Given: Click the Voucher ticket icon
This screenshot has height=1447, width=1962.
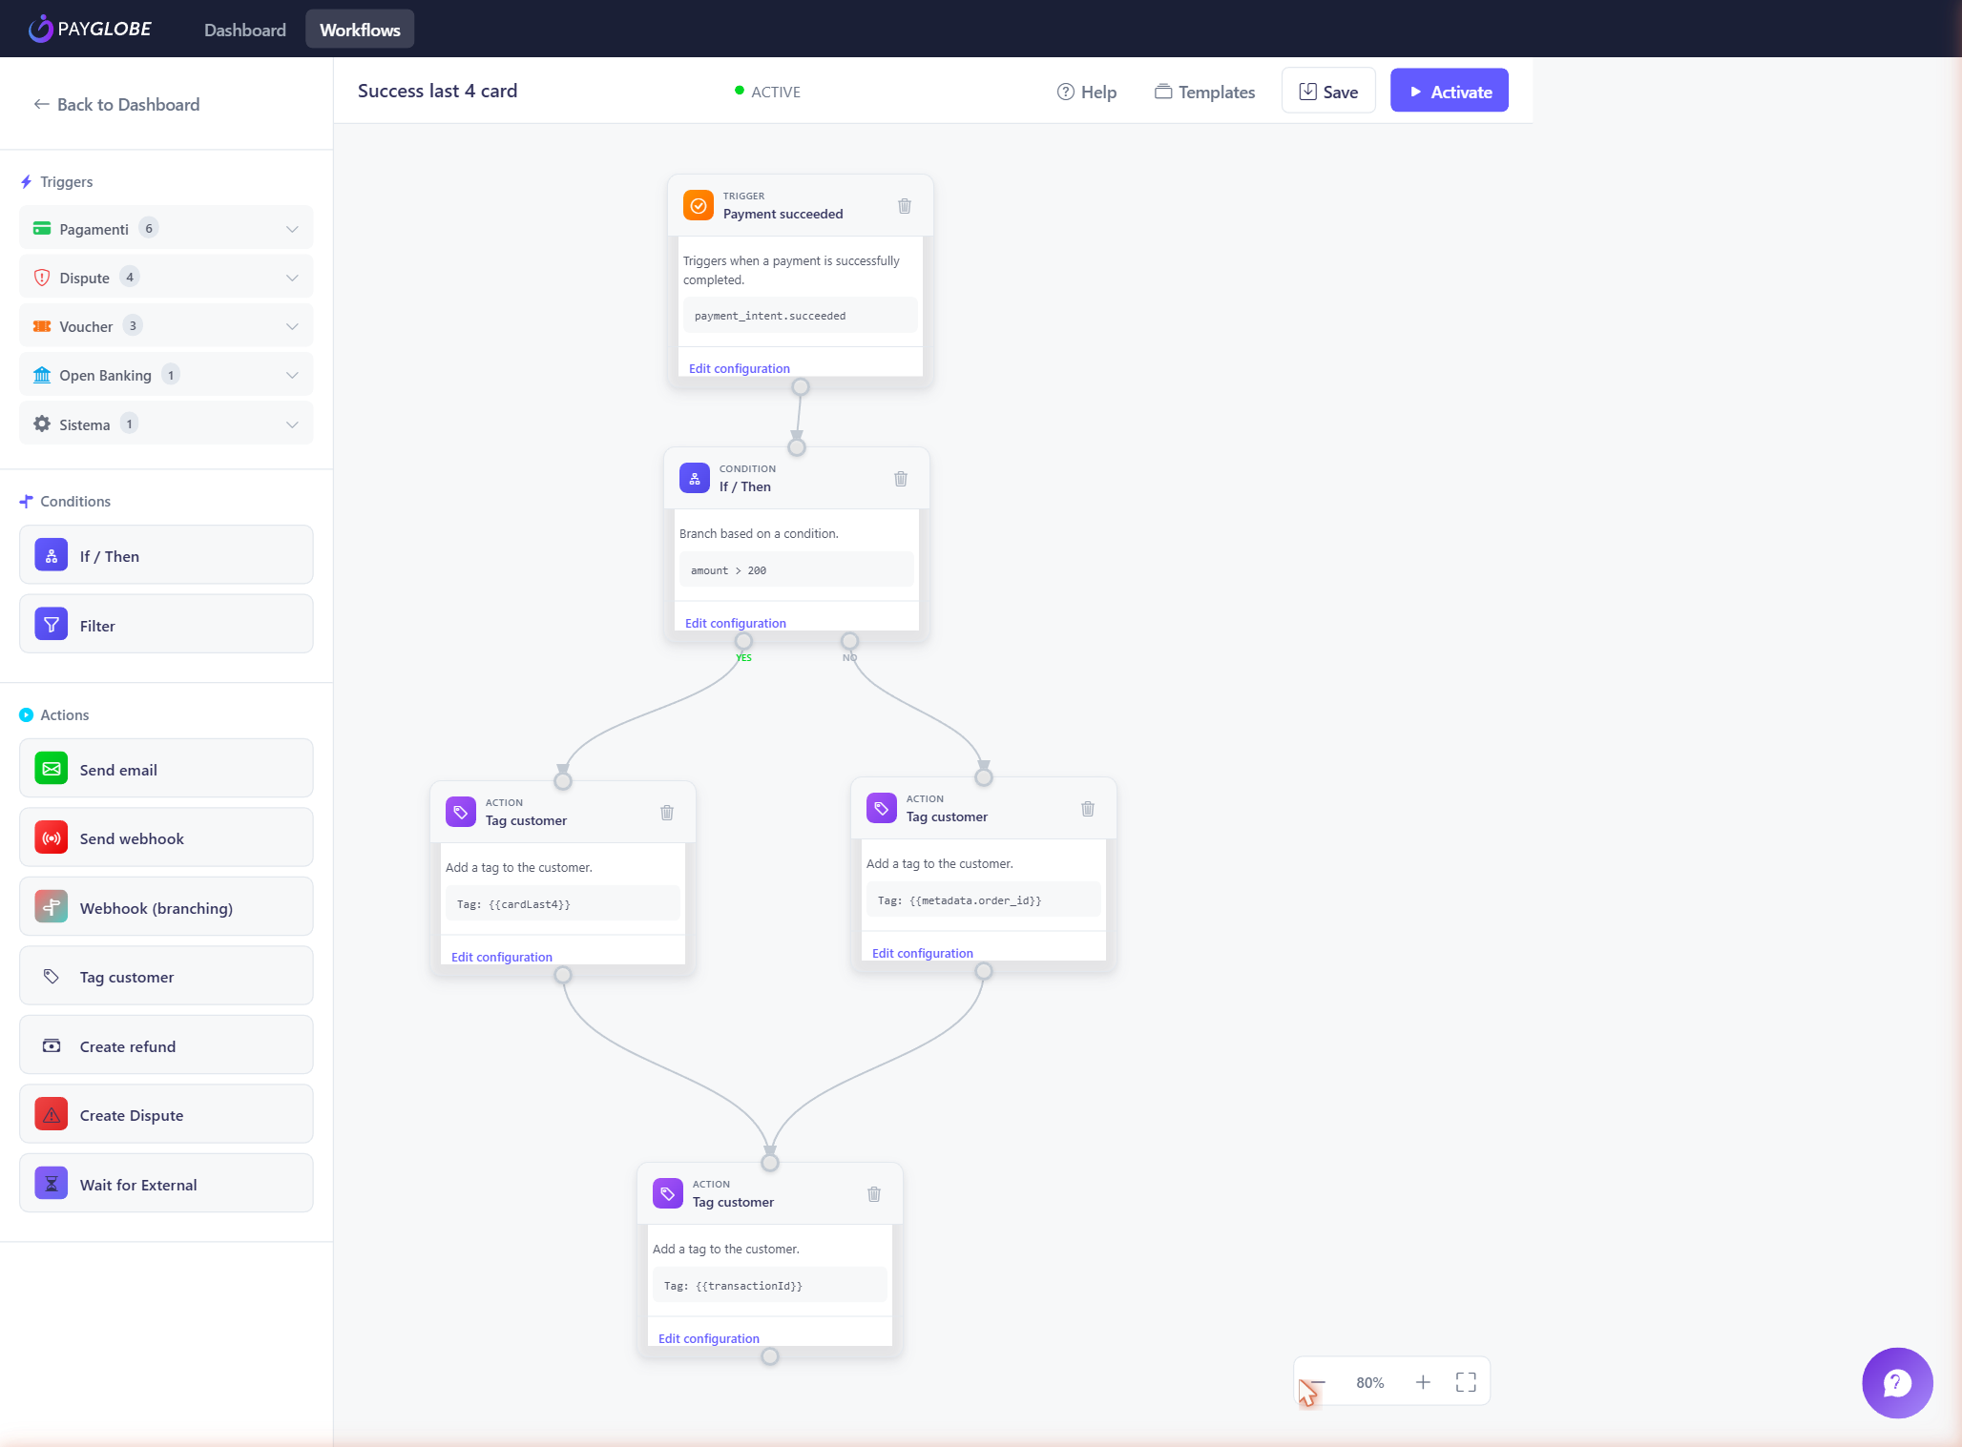Looking at the screenshot, I should point(42,326).
